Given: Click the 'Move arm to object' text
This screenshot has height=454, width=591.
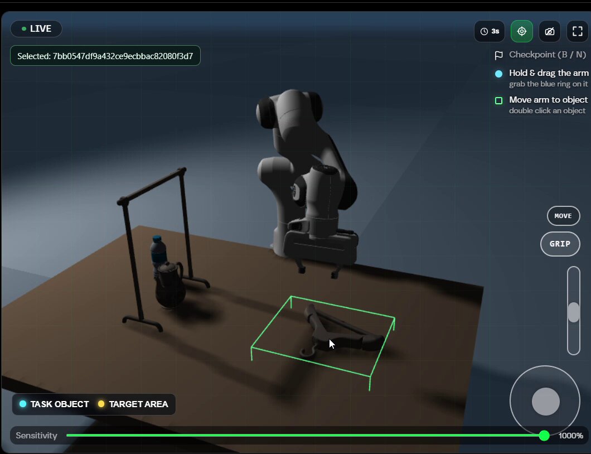Looking at the screenshot, I should coord(548,100).
